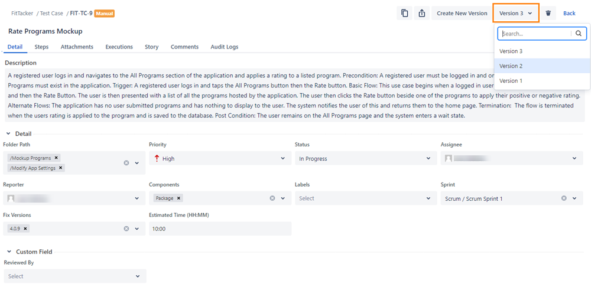Click the Reporter avatar icon

click(x=11, y=198)
